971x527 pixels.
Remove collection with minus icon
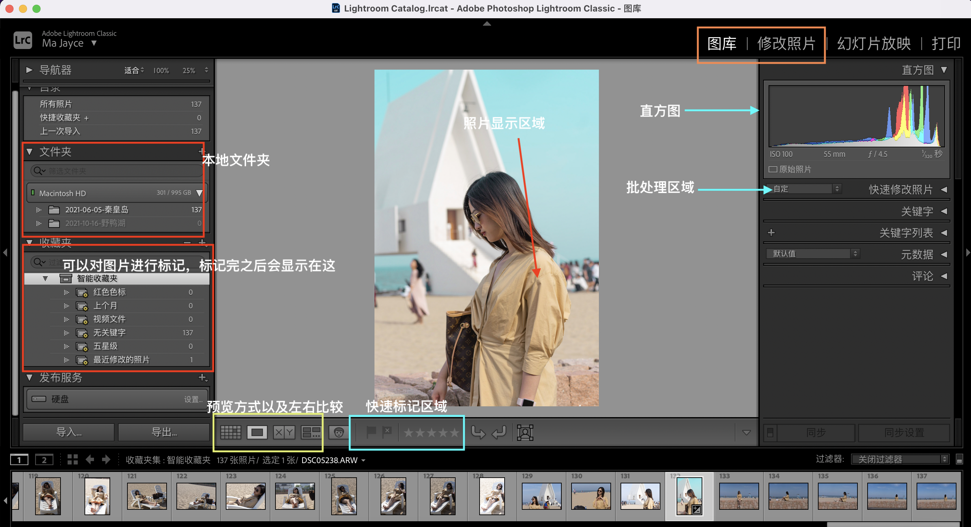[x=187, y=242]
